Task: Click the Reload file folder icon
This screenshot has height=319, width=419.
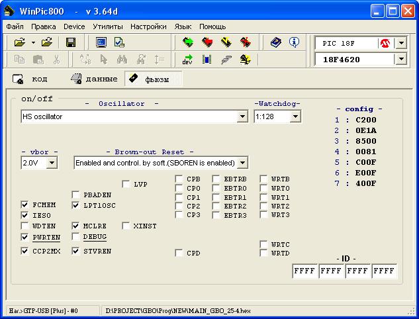Action: point(47,42)
